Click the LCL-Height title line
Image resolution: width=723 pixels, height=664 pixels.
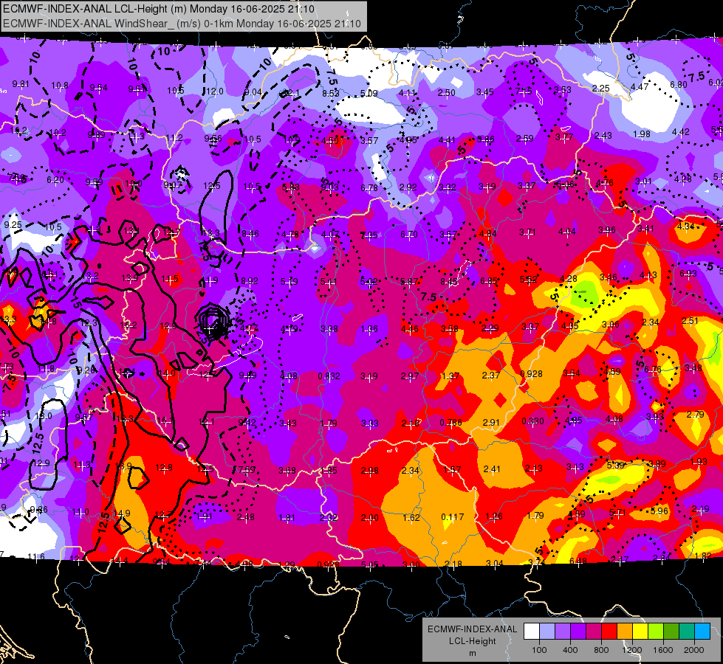159,9
